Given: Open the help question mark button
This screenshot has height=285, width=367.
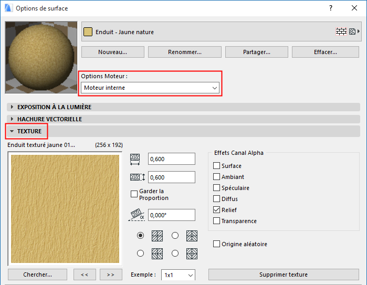Looking at the screenshot, I should pos(330,8).
